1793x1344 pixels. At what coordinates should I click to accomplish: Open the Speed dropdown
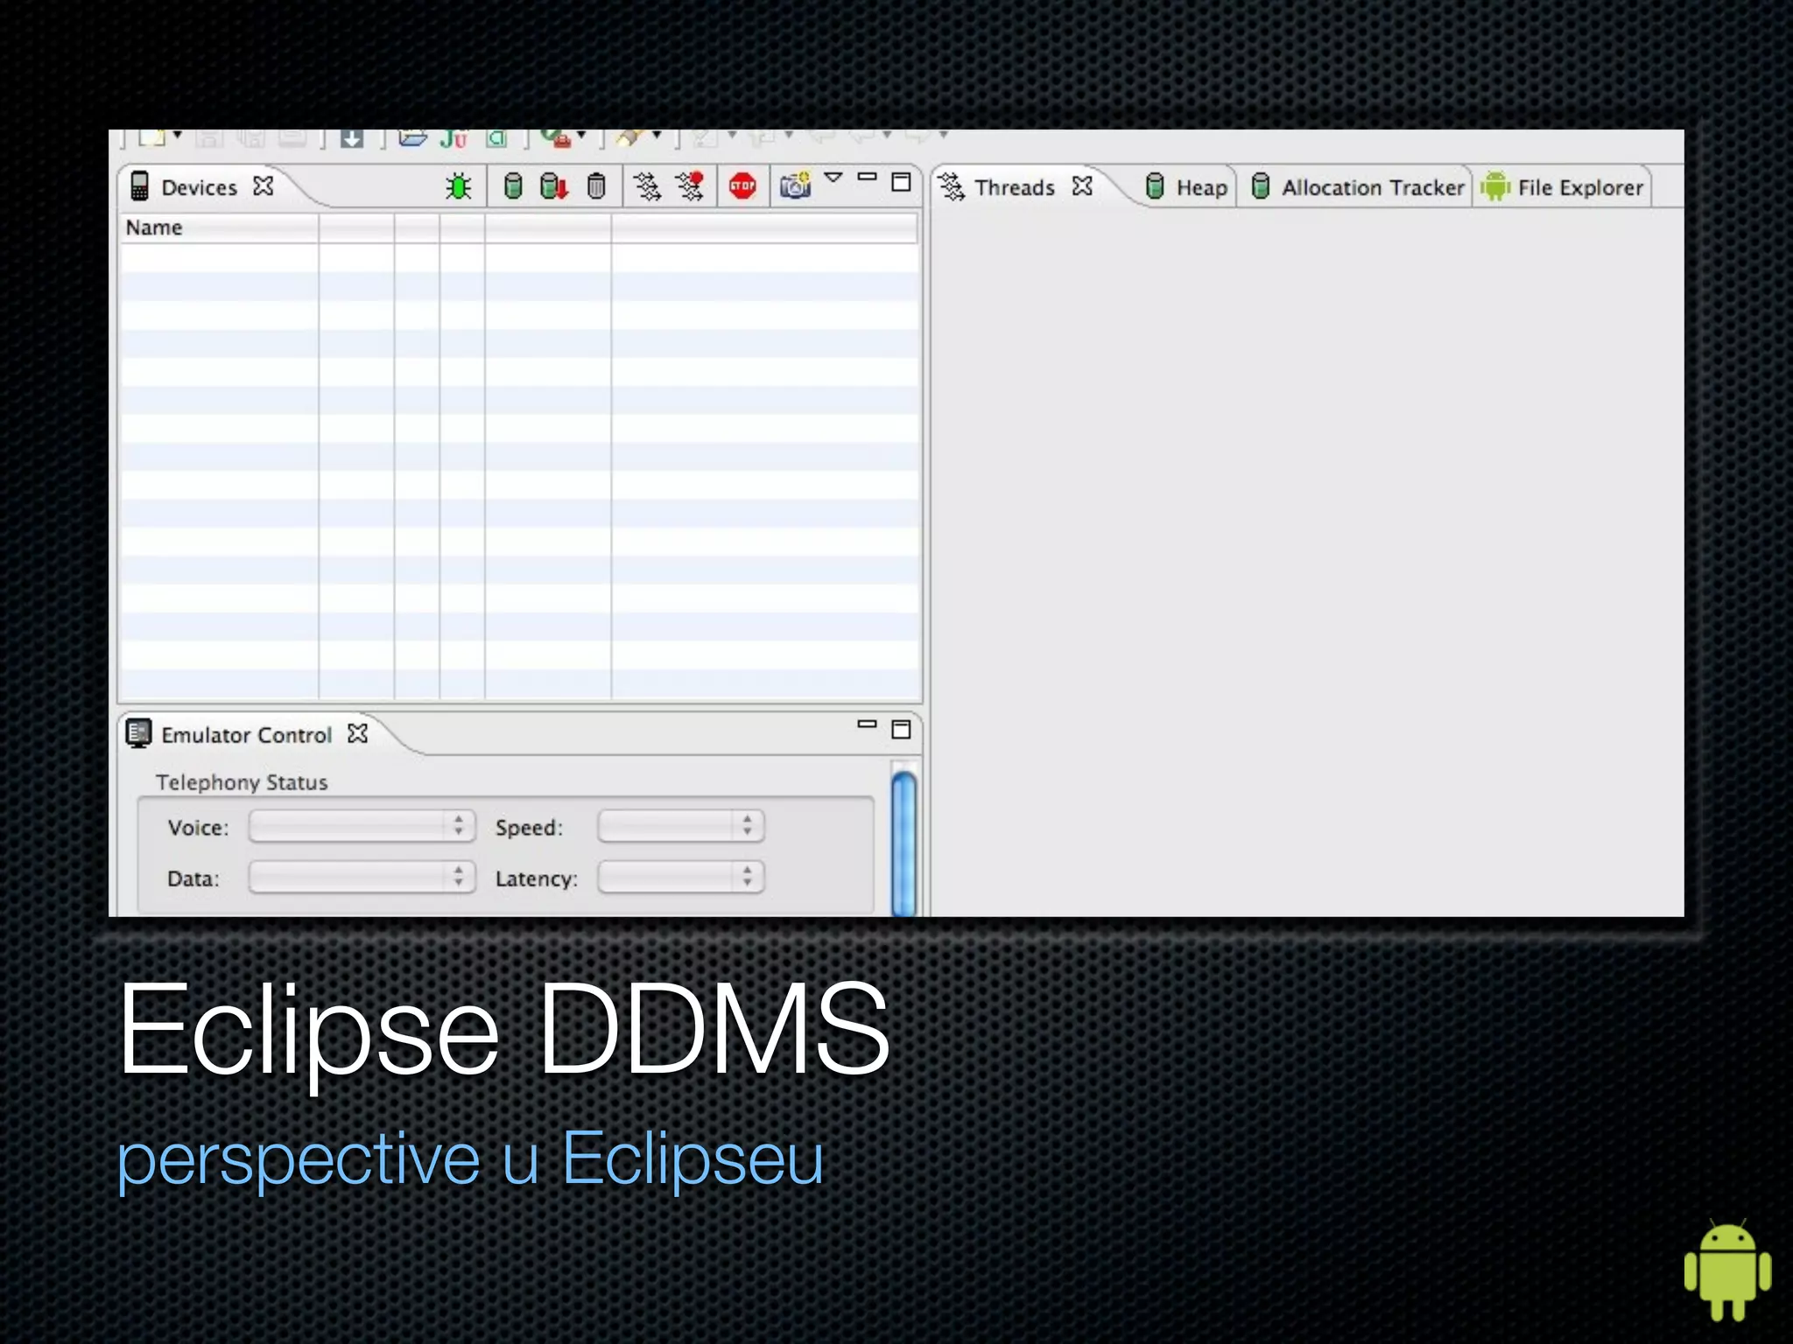(x=681, y=827)
